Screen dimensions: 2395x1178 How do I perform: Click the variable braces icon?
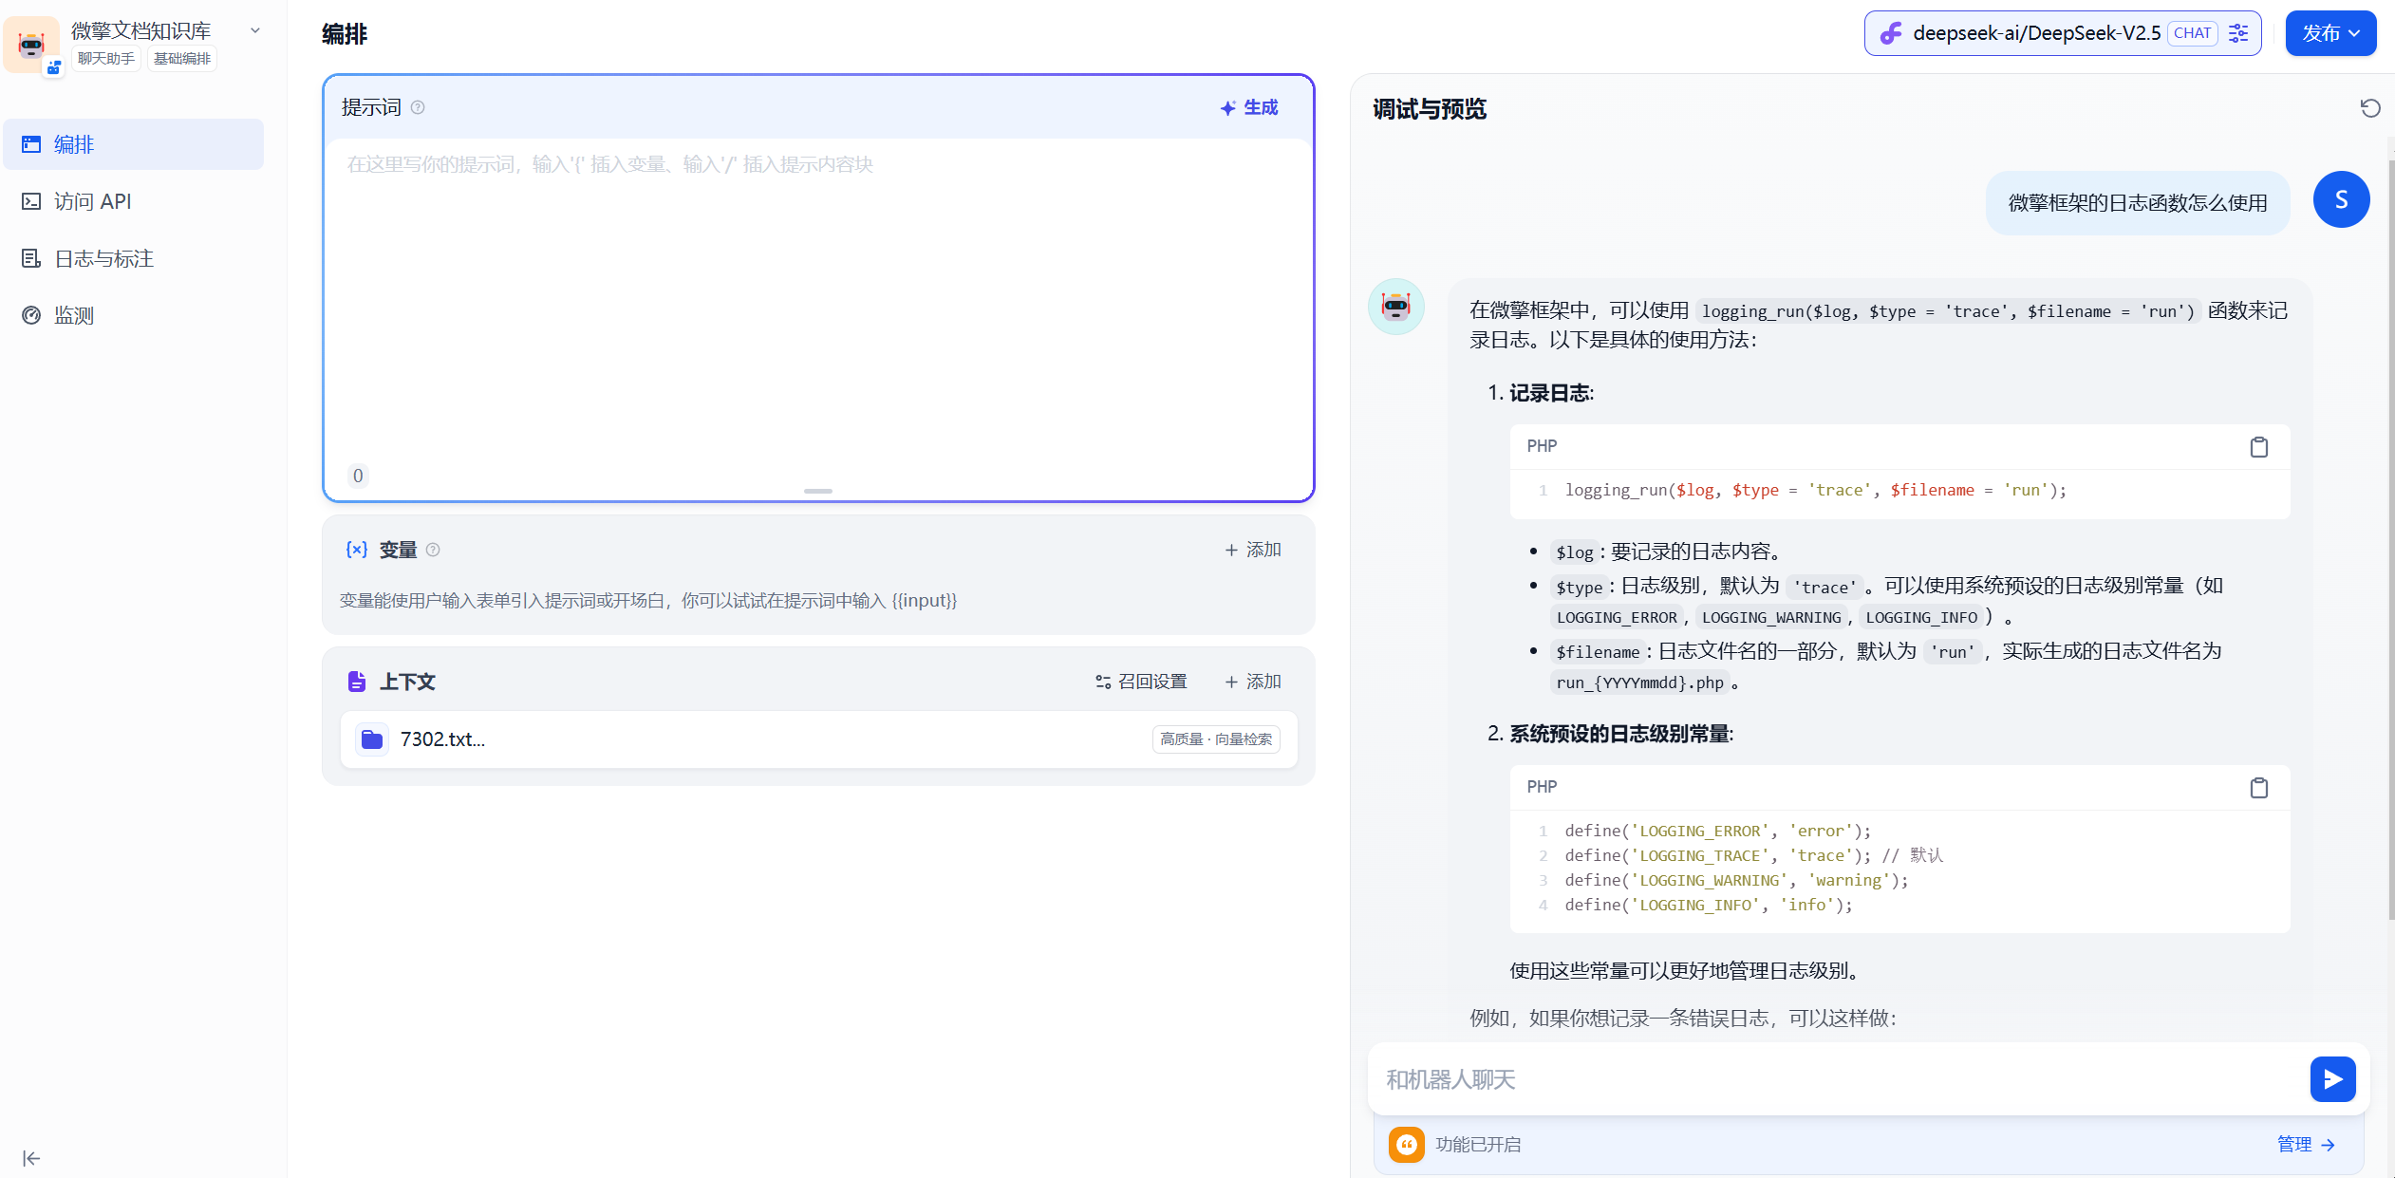pyautogui.click(x=357, y=550)
